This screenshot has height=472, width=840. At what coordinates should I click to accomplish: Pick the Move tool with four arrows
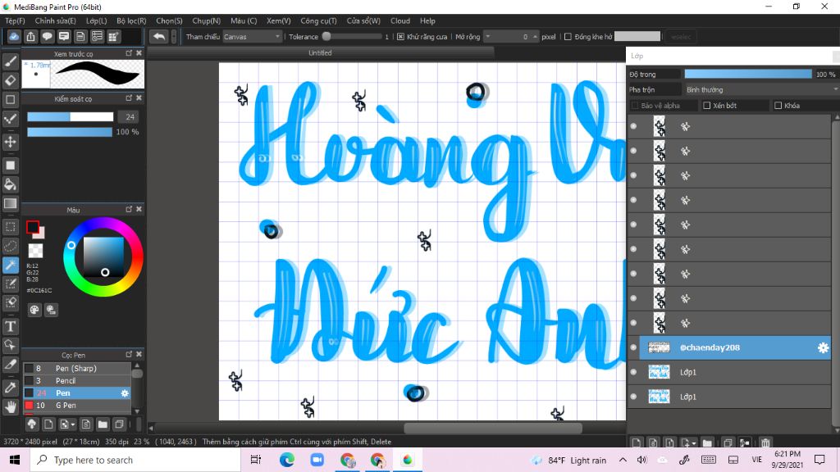point(10,142)
